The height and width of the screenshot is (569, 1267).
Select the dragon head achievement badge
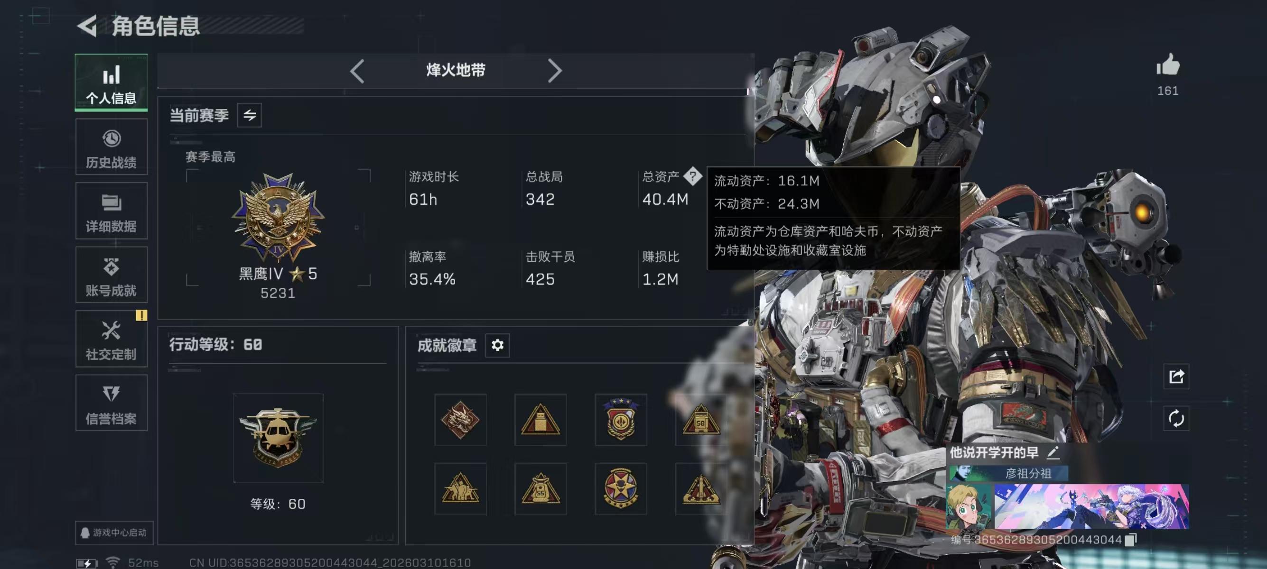click(x=460, y=420)
